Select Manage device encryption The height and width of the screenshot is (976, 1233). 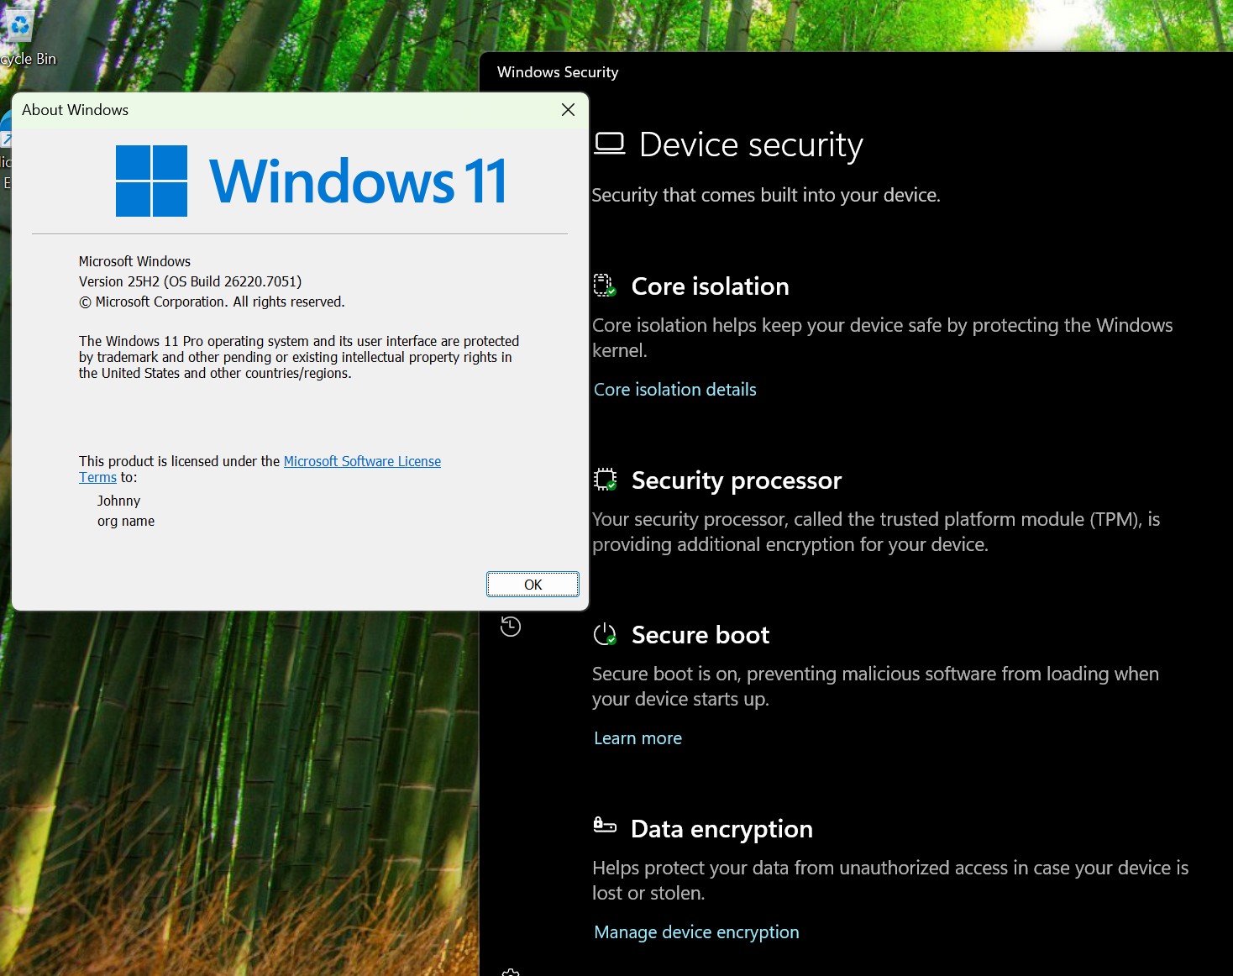pos(695,931)
